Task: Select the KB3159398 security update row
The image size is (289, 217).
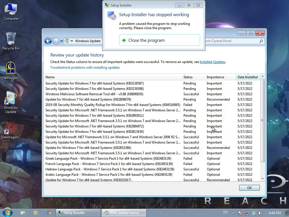Action: [x=152, y=88]
